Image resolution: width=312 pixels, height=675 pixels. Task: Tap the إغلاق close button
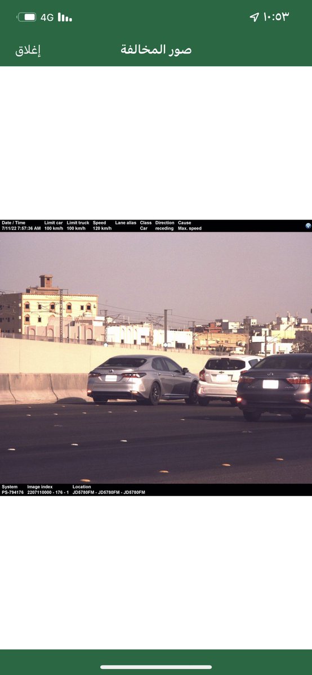click(28, 49)
